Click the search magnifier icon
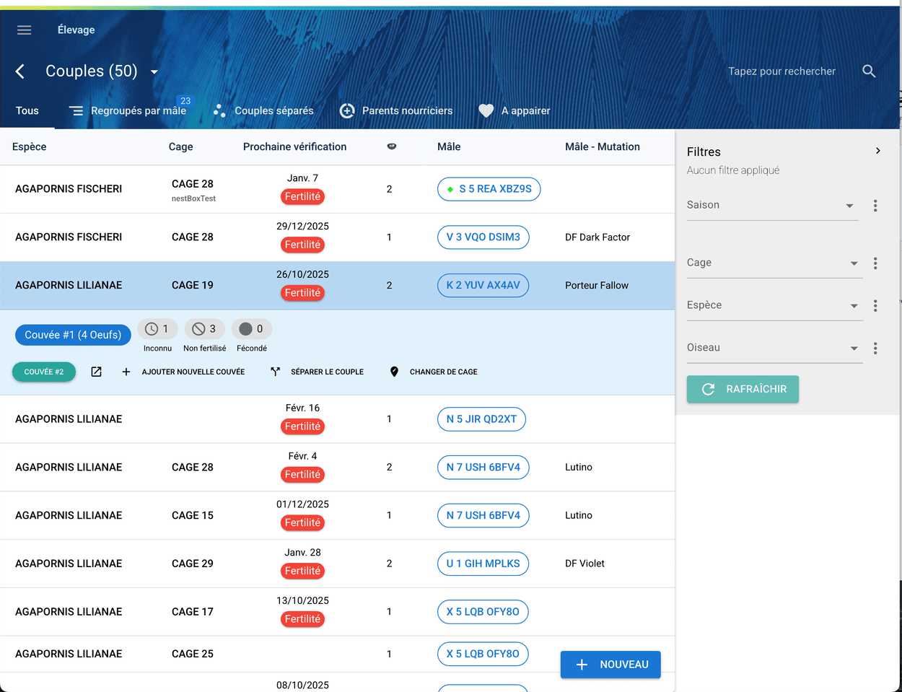 pyautogui.click(x=869, y=71)
